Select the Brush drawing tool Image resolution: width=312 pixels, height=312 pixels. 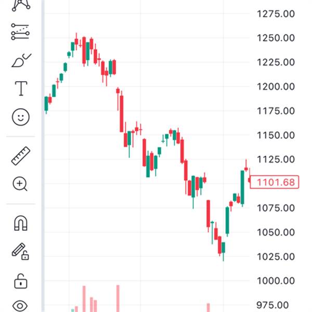point(21,60)
